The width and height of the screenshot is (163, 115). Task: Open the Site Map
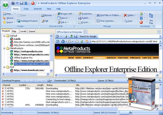point(151,19)
